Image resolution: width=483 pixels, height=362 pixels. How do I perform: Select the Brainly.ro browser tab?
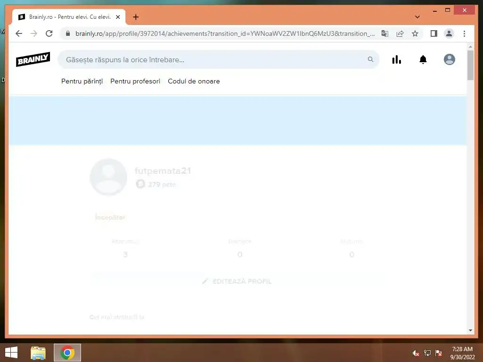pos(68,17)
